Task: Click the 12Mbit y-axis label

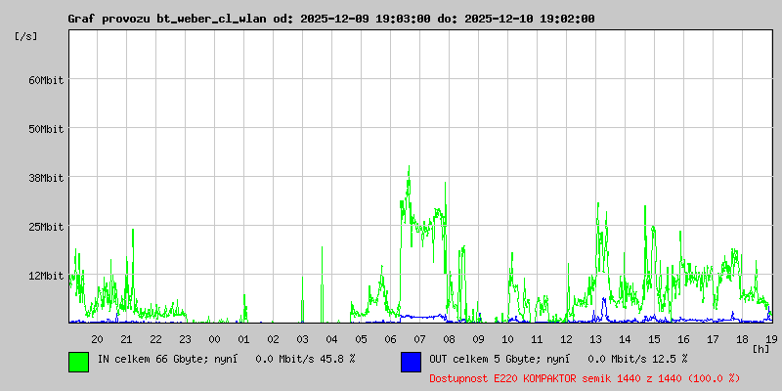Action: click(x=46, y=276)
